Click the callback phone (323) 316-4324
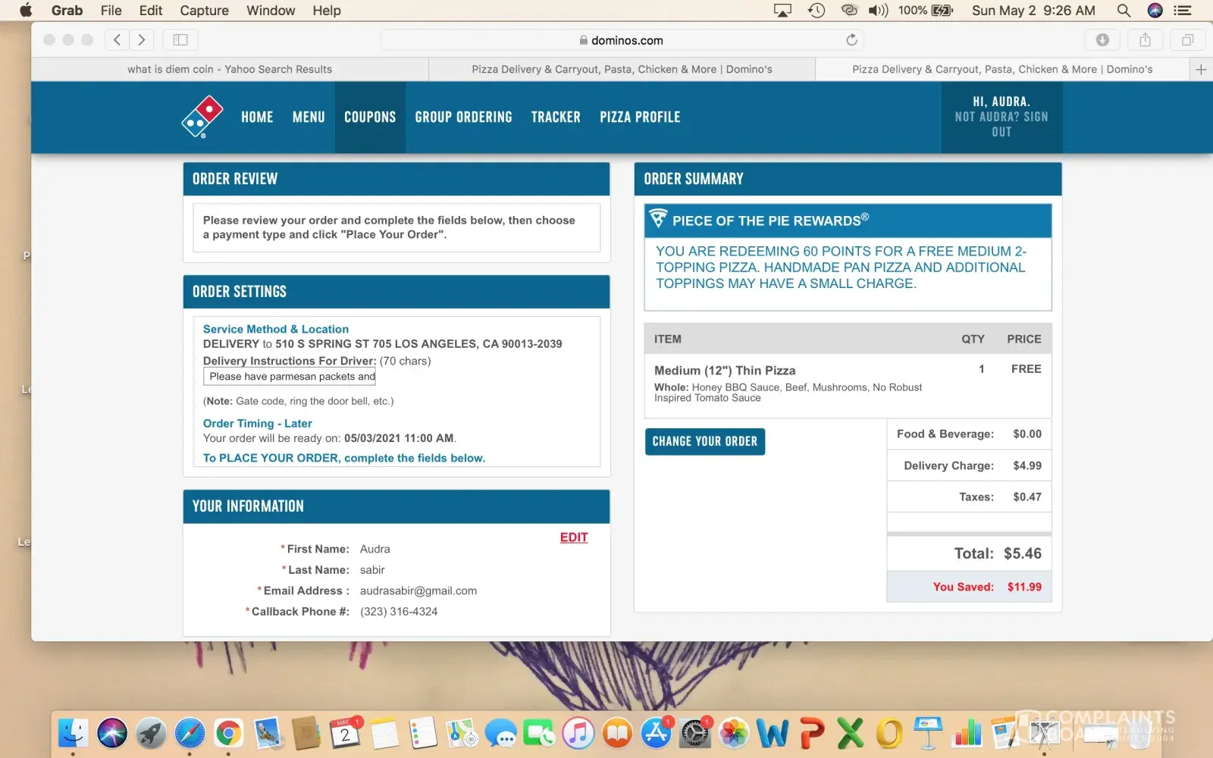 tap(399, 612)
